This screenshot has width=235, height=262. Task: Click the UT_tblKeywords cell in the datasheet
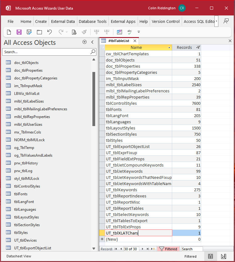[x=138, y=190]
